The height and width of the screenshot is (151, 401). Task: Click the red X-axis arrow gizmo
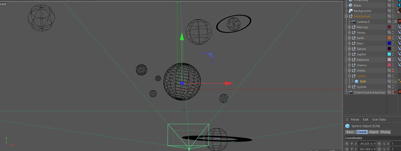[228, 83]
